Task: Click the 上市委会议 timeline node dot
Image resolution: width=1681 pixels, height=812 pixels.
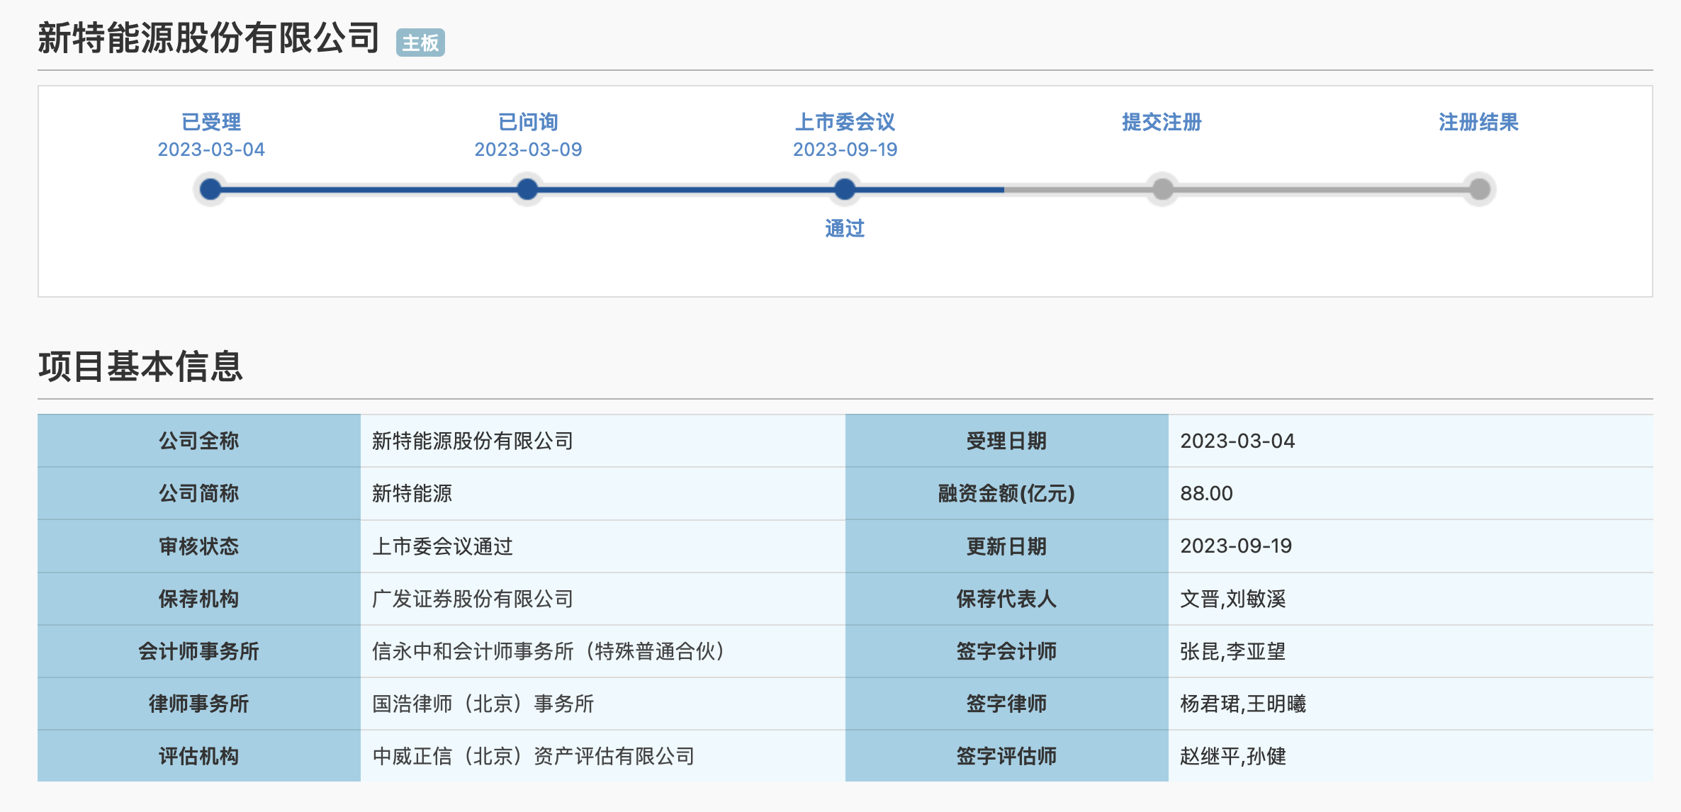Action: (844, 189)
